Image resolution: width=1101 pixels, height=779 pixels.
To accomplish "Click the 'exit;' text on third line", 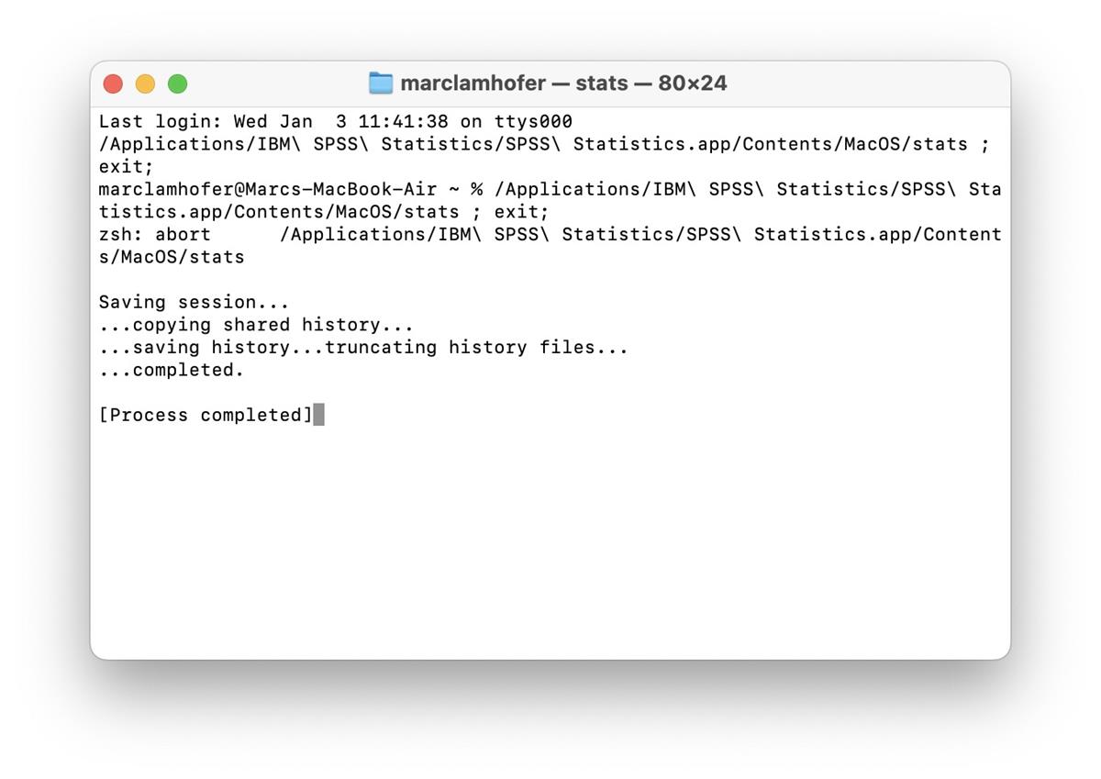I will point(127,166).
